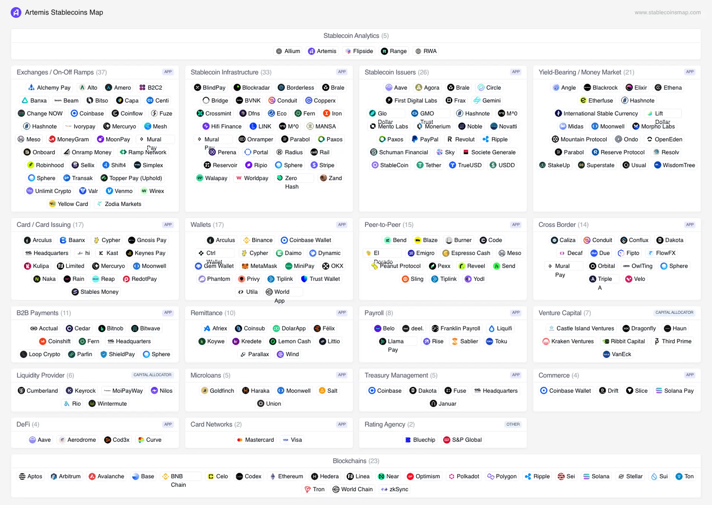Click the Sling icon in Peer-to-Peer
The width and height of the screenshot is (712, 505).
click(x=405, y=279)
